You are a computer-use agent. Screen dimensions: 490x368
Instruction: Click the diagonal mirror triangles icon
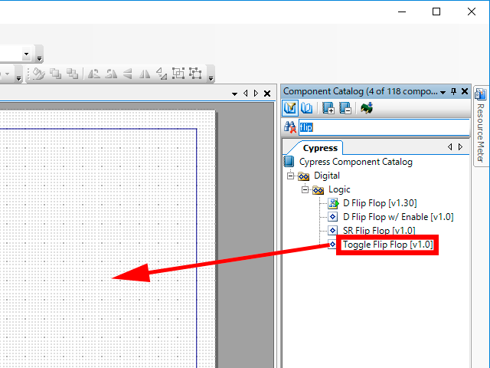pos(162,74)
